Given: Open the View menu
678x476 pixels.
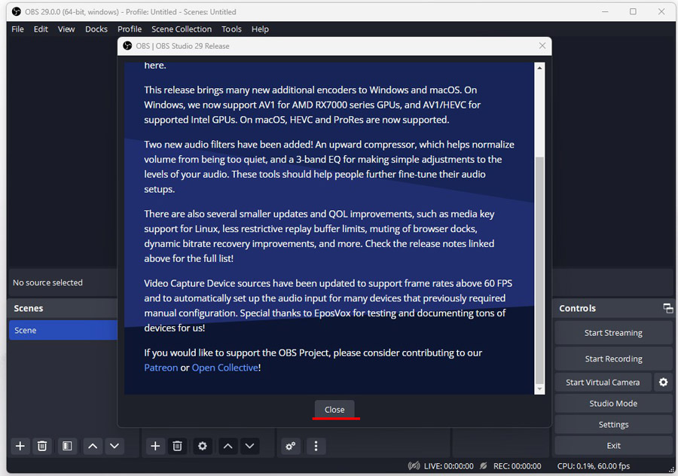Looking at the screenshot, I should pyautogui.click(x=66, y=29).
